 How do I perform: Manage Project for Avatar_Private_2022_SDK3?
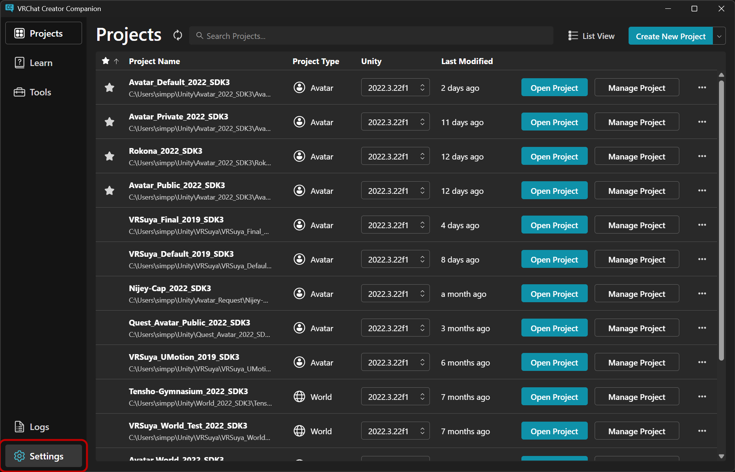pos(637,122)
